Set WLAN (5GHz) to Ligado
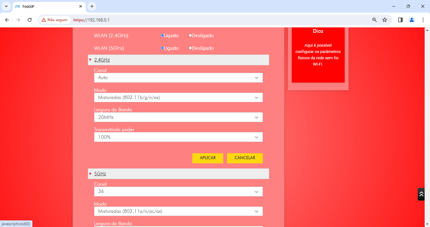This screenshot has height=227, width=430. click(x=162, y=48)
